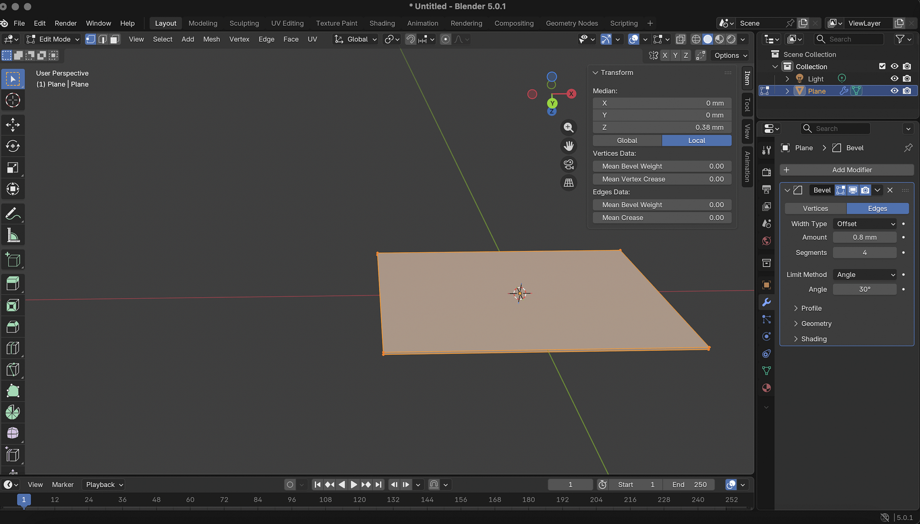Switch to face select mode
This screenshot has height=524, width=920.
pos(115,39)
